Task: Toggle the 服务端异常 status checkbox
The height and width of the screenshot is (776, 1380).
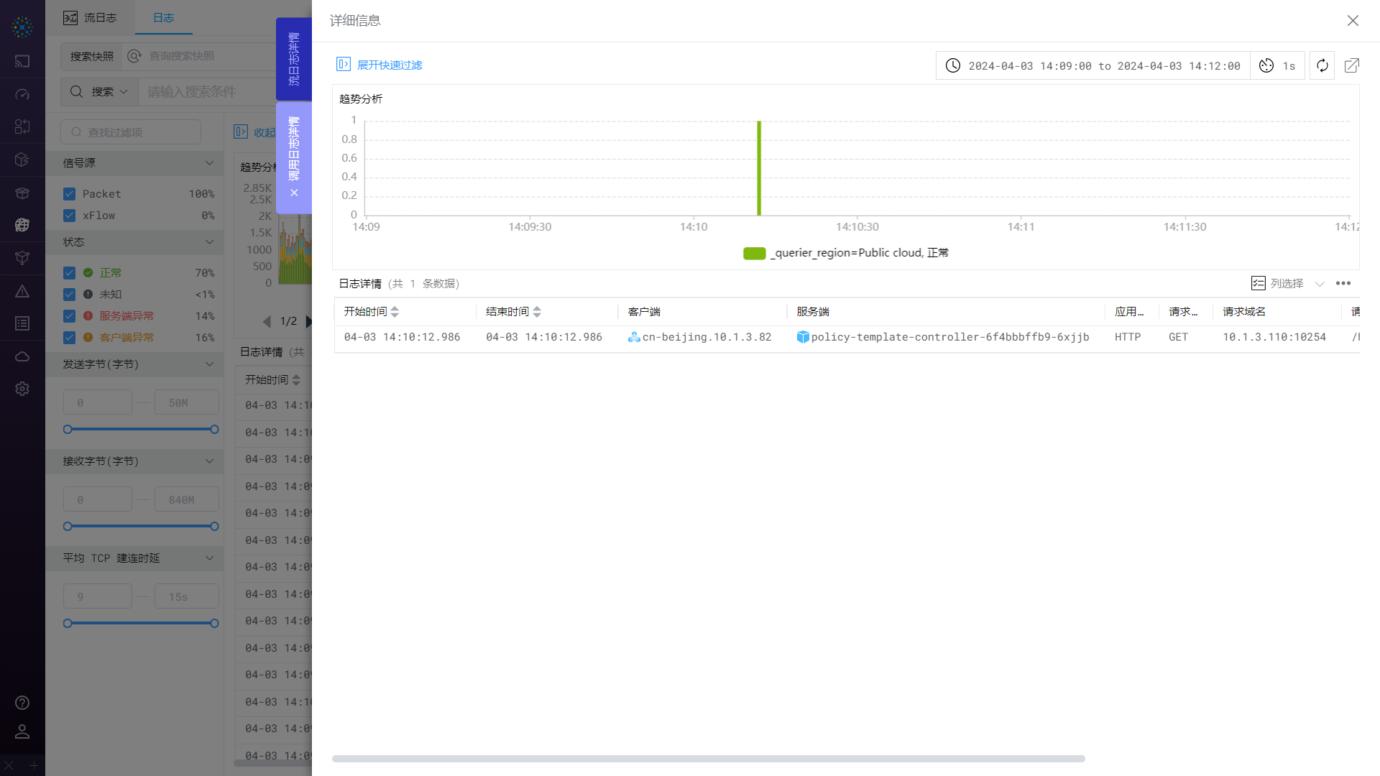Action: tap(69, 316)
